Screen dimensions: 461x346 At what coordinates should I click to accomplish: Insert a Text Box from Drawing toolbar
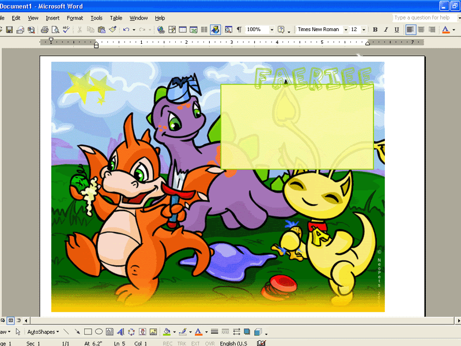109,332
